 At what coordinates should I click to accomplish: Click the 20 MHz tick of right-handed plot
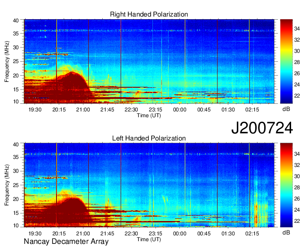(x=16, y=76)
